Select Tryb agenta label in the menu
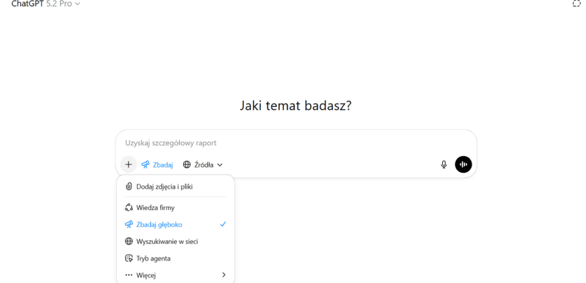The image size is (586, 283). click(153, 258)
